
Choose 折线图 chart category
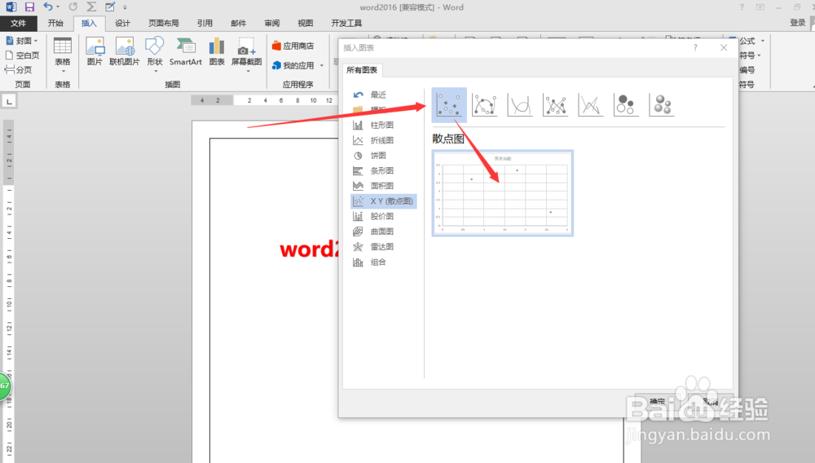(384, 140)
